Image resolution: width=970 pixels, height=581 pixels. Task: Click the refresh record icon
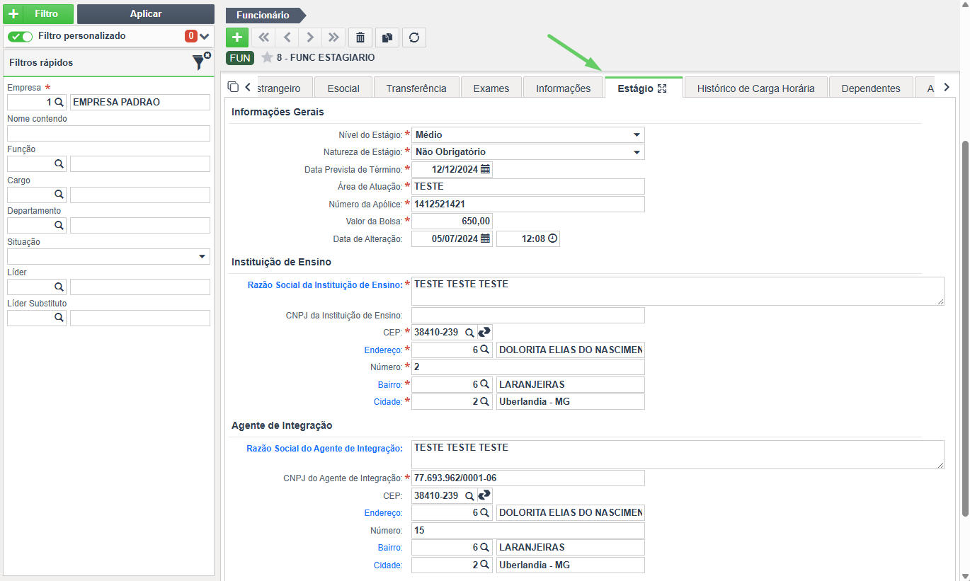pos(414,38)
